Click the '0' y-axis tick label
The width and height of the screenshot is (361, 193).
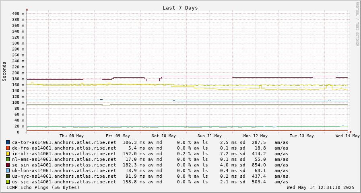(18, 132)
